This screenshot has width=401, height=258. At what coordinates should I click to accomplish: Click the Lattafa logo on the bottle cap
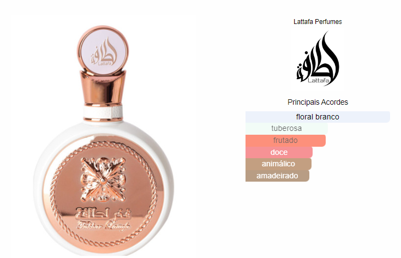(x=104, y=52)
